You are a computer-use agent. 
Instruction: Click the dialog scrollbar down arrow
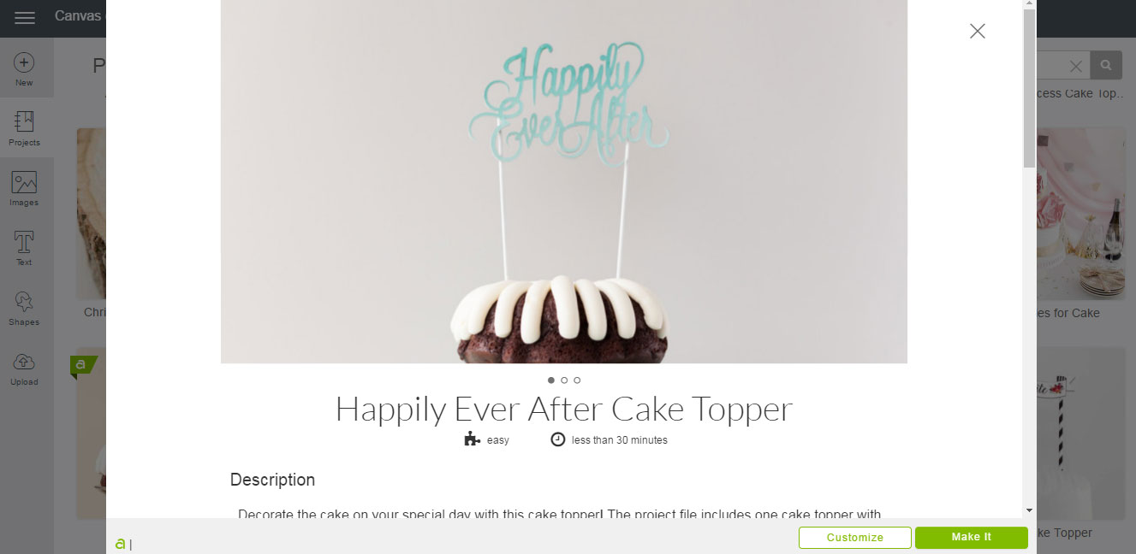(x=1029, y=510)
